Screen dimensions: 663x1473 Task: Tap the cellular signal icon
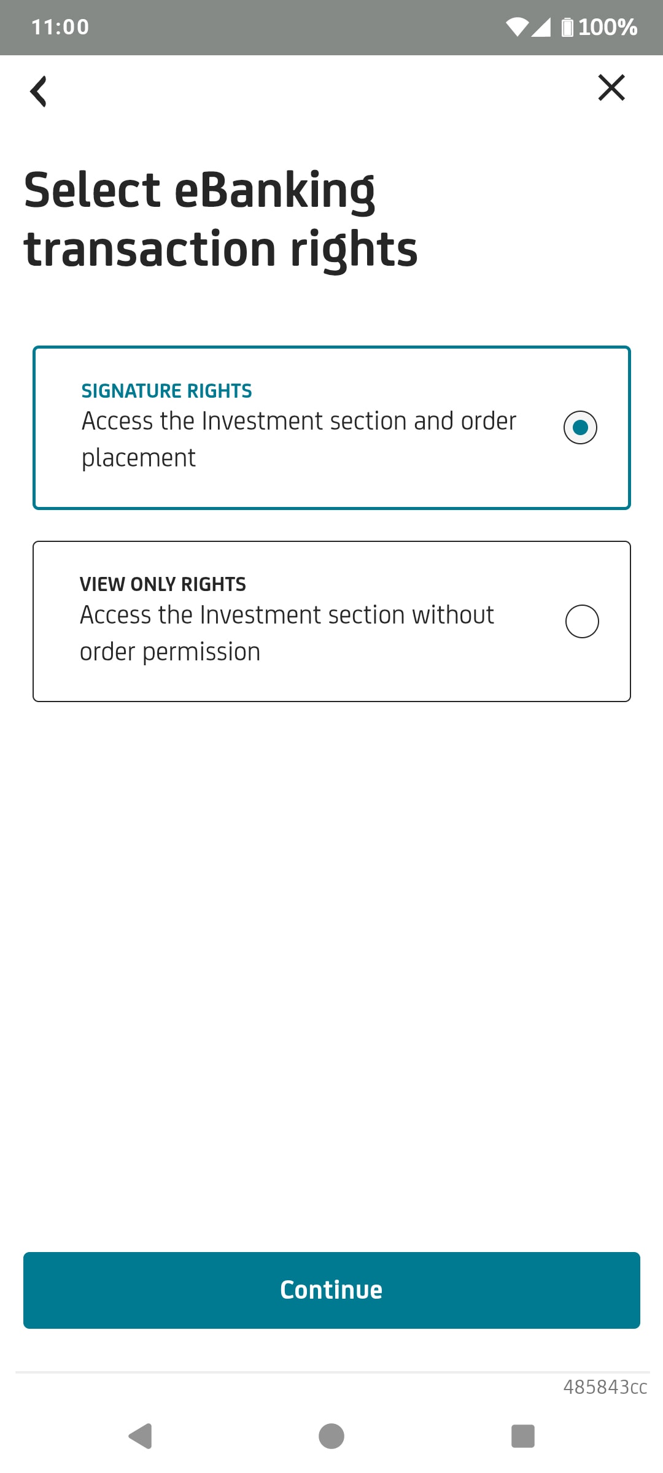pyautogui.click(x=541, y=27)
